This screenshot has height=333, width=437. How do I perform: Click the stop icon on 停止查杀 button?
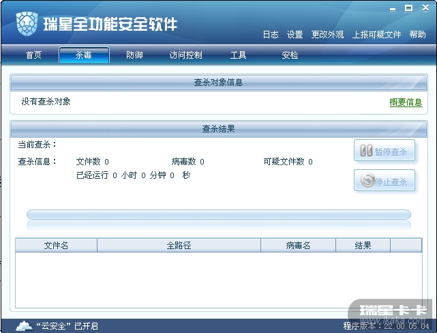[367, 180]
